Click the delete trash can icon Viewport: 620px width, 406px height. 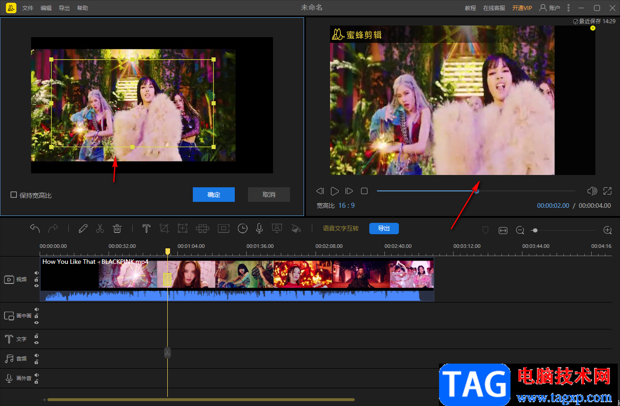tap(117, 229)
